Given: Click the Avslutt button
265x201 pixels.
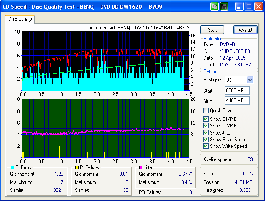Looking at the screenshot, I should 245,30.
